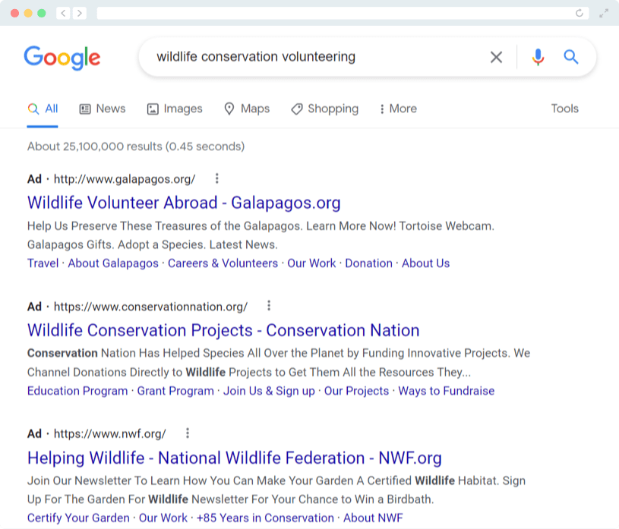
Task: Click the Donation sitelink under Galapagos ad
Action: [x=368, y=263]
